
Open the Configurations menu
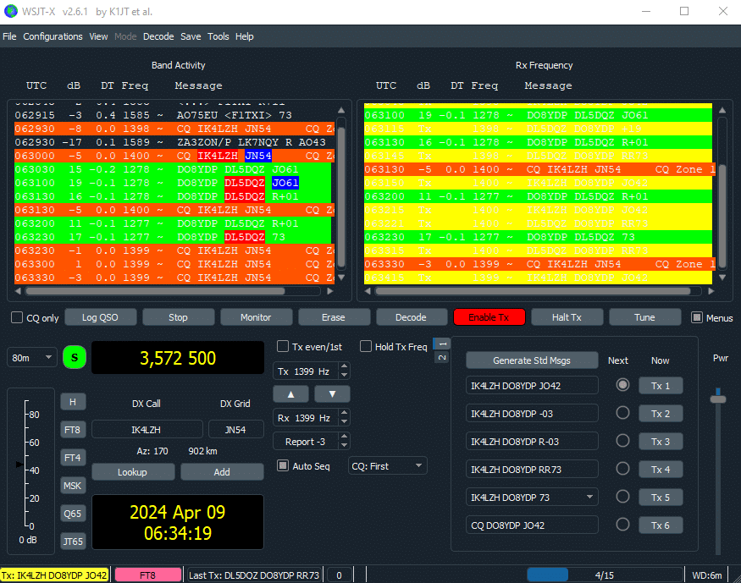(x=53, y=36)
